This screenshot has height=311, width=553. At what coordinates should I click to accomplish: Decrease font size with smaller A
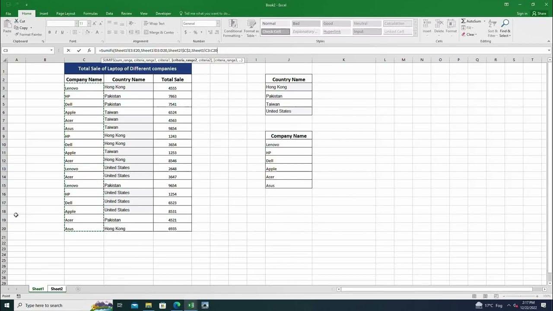tap(100, 24)
